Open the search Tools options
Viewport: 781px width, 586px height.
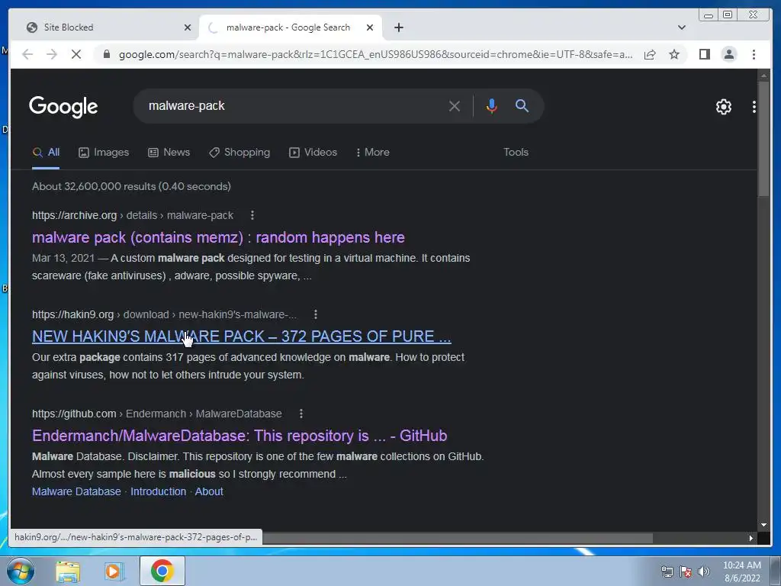[516, 153]
